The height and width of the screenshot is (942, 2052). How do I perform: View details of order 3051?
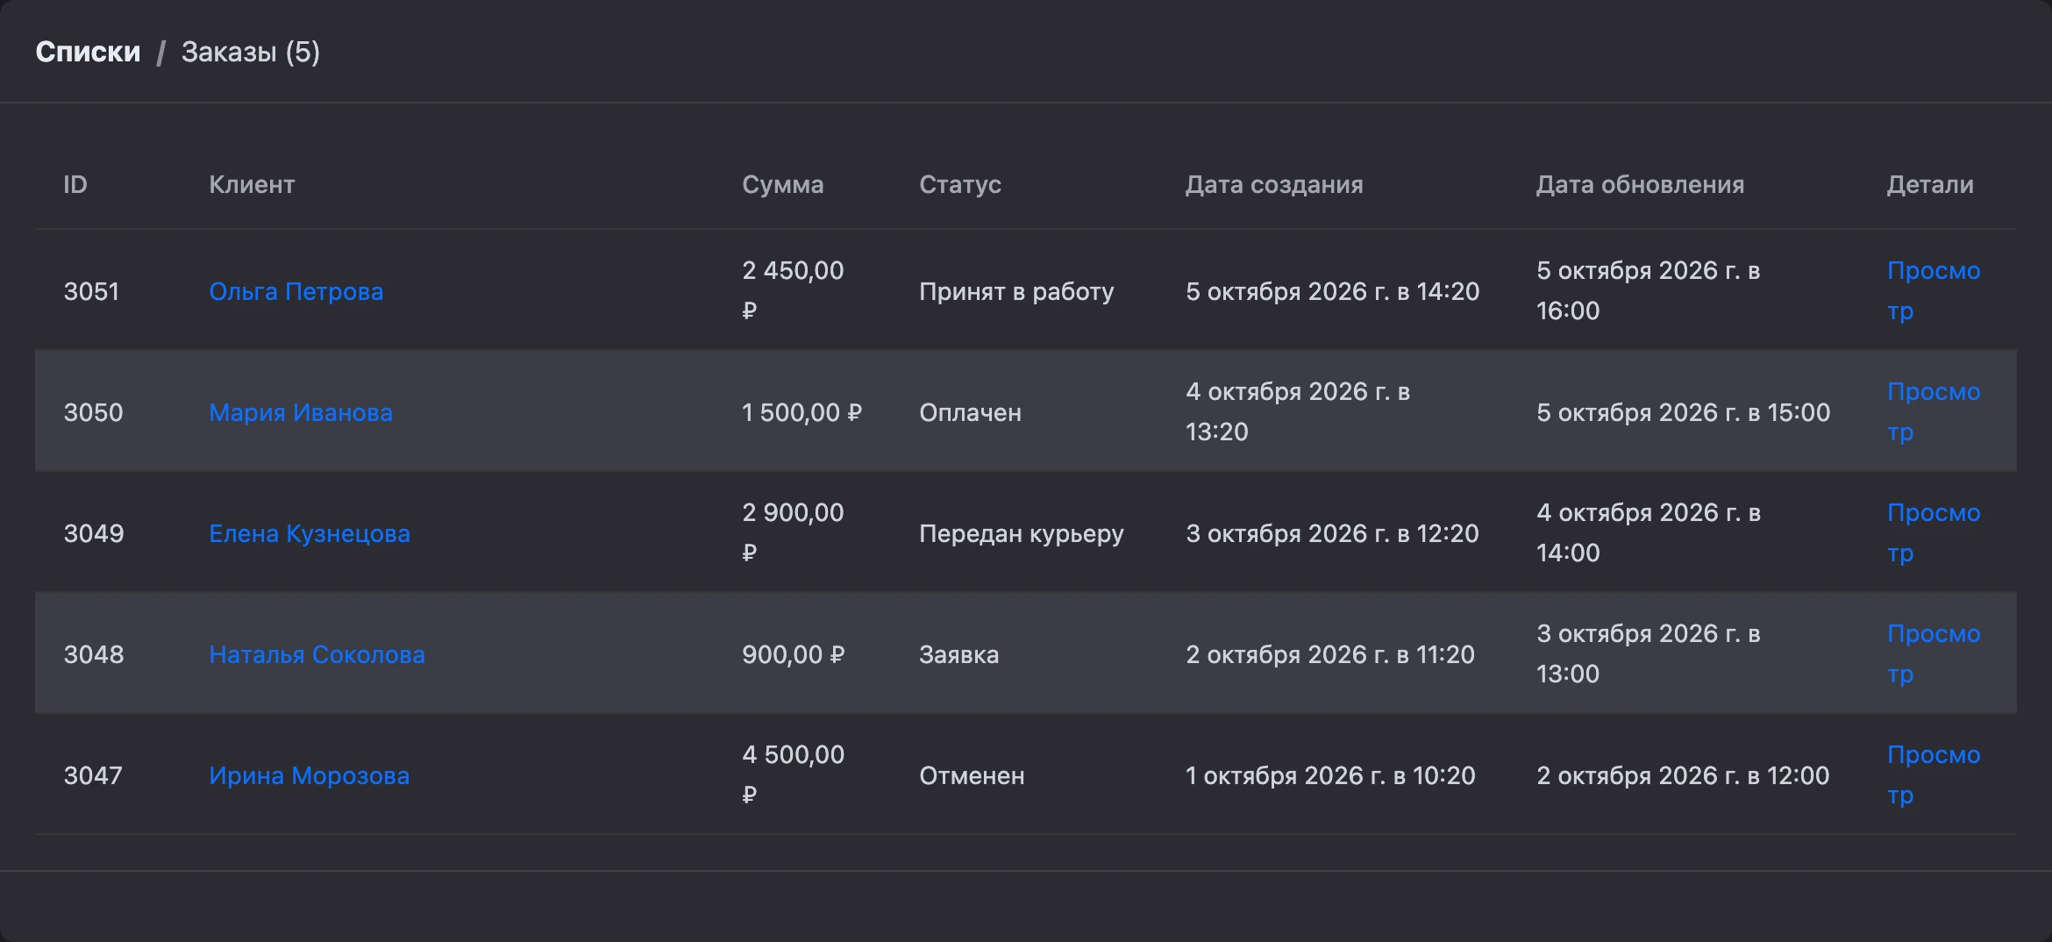[x=1934, y=290]
